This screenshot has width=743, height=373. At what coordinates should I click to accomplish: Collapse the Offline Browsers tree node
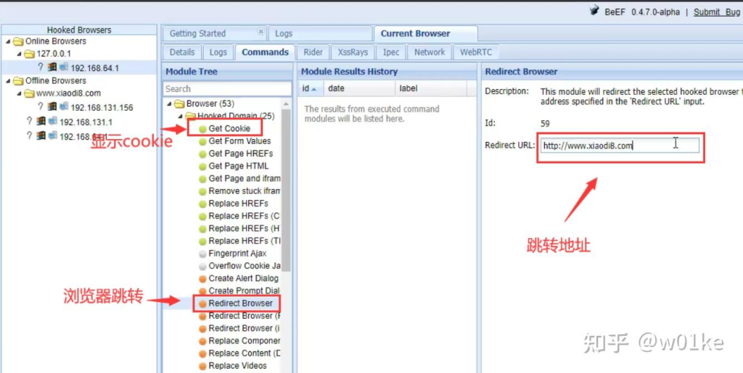pyautogui.click(x=8, y=81)
